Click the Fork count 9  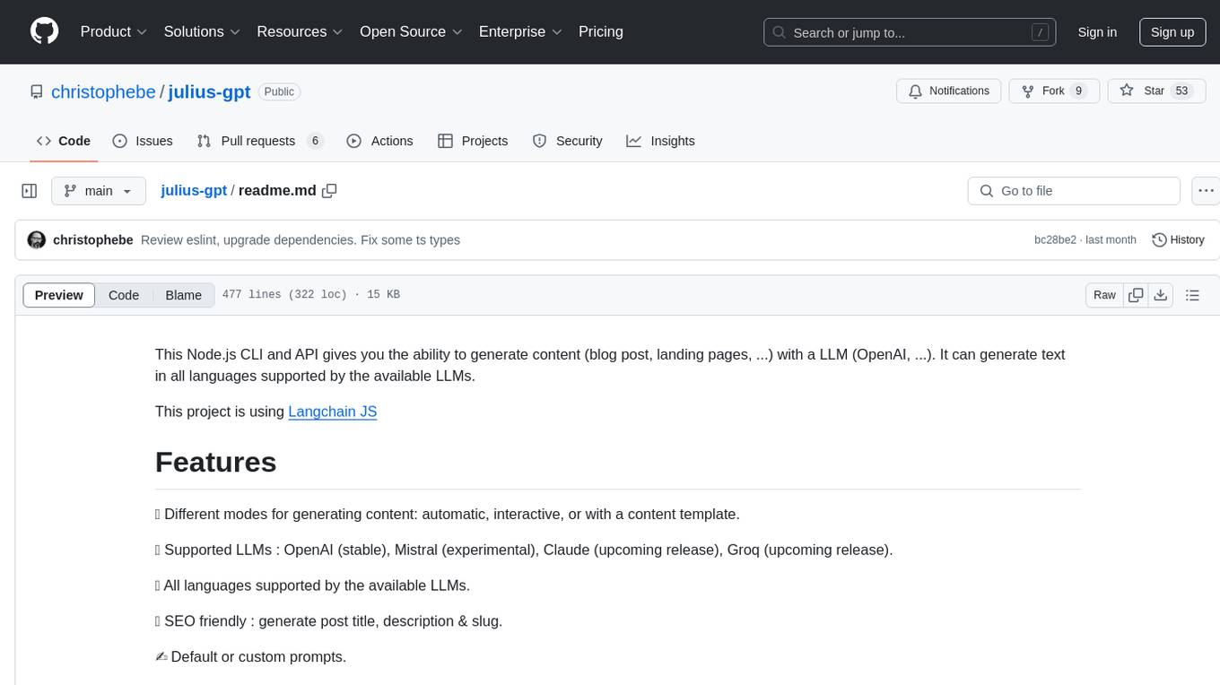click(x=1078, y=91)
